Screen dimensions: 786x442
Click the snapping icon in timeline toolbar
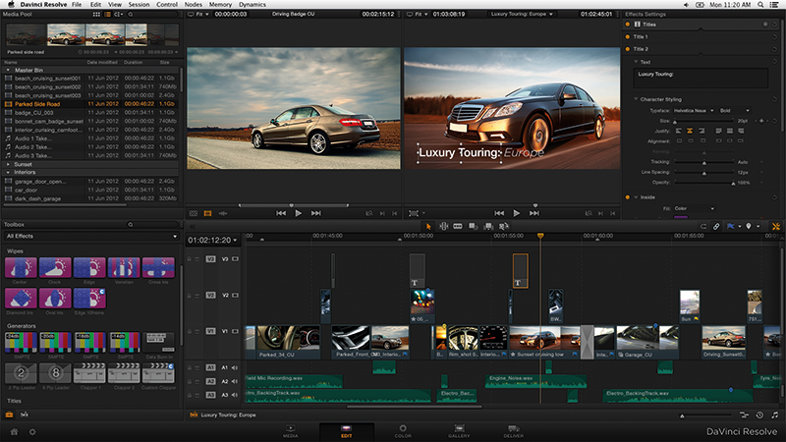point(703,227)
